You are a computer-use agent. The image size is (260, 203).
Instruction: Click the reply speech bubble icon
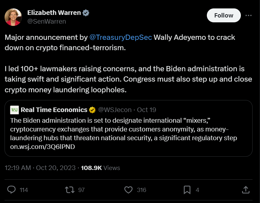click(x=12, y=190)
